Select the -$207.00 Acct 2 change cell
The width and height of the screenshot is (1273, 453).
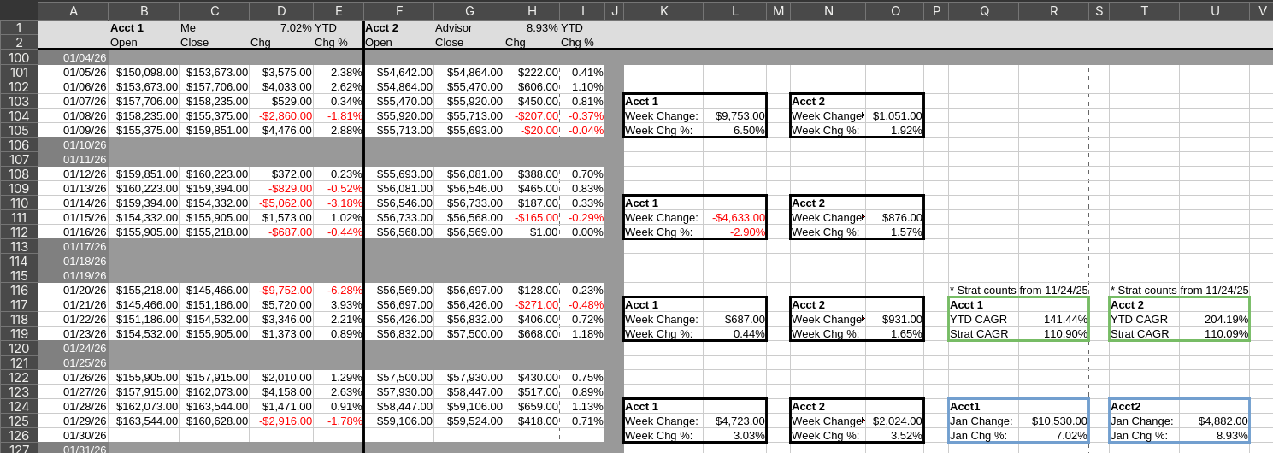point(532,116)
